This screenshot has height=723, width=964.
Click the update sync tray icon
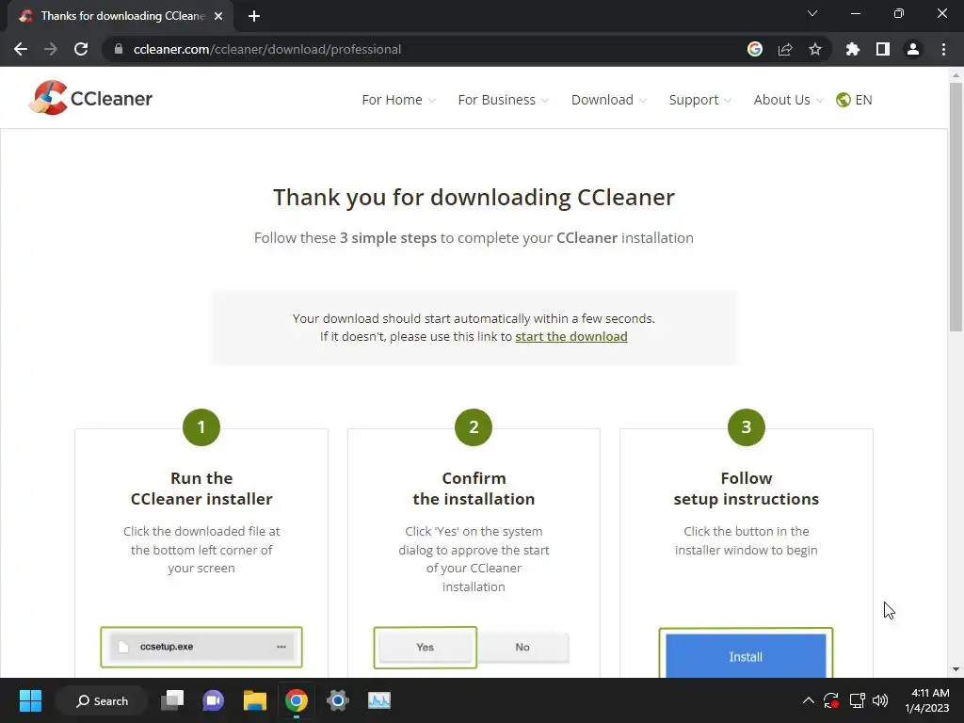coord(831,700)
